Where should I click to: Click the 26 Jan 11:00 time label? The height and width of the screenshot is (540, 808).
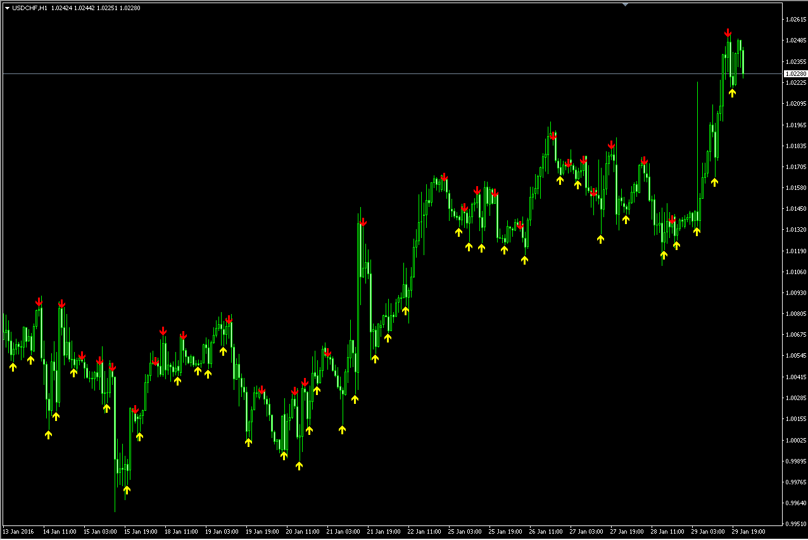(546, 532)
